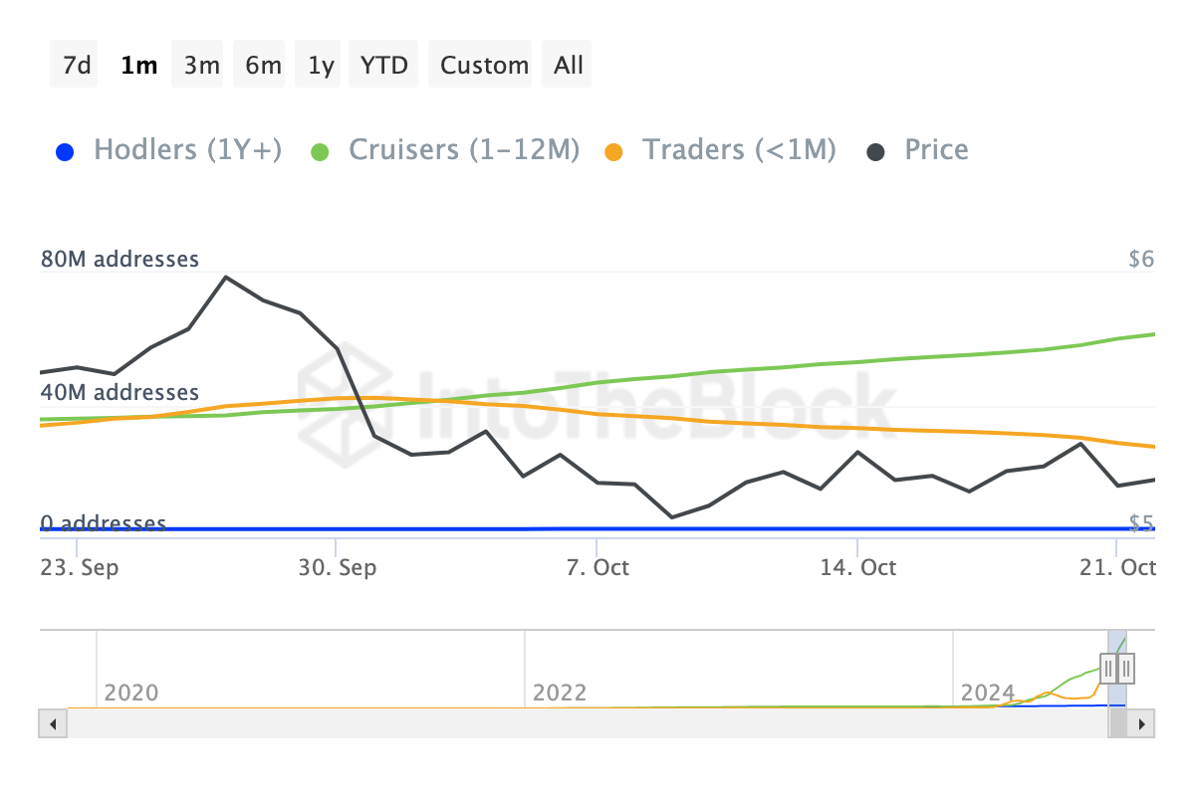
Task: Show year-to-date with YTD
Action: [383, 66]
